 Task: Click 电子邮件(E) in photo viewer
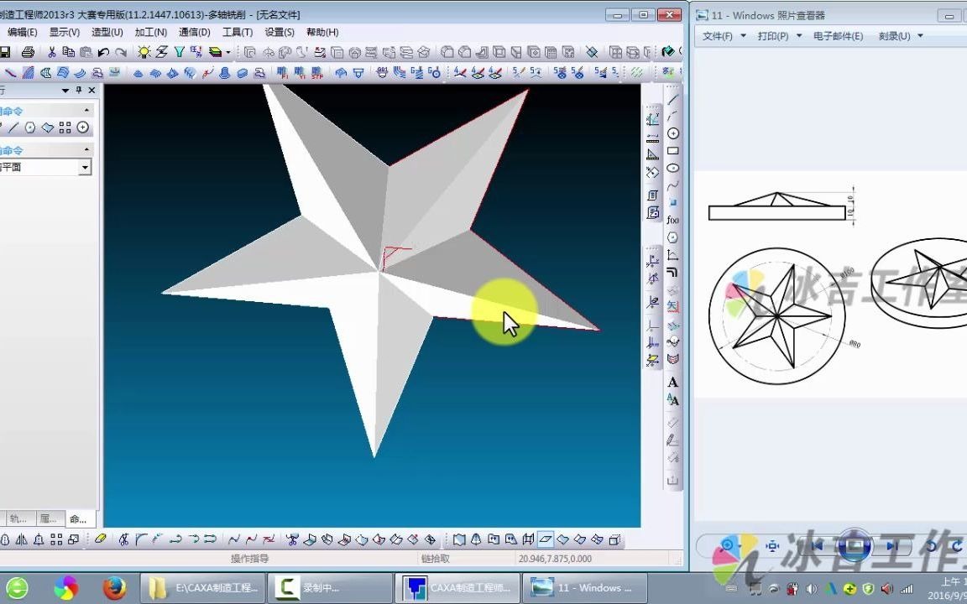click(x=838, y=36)
